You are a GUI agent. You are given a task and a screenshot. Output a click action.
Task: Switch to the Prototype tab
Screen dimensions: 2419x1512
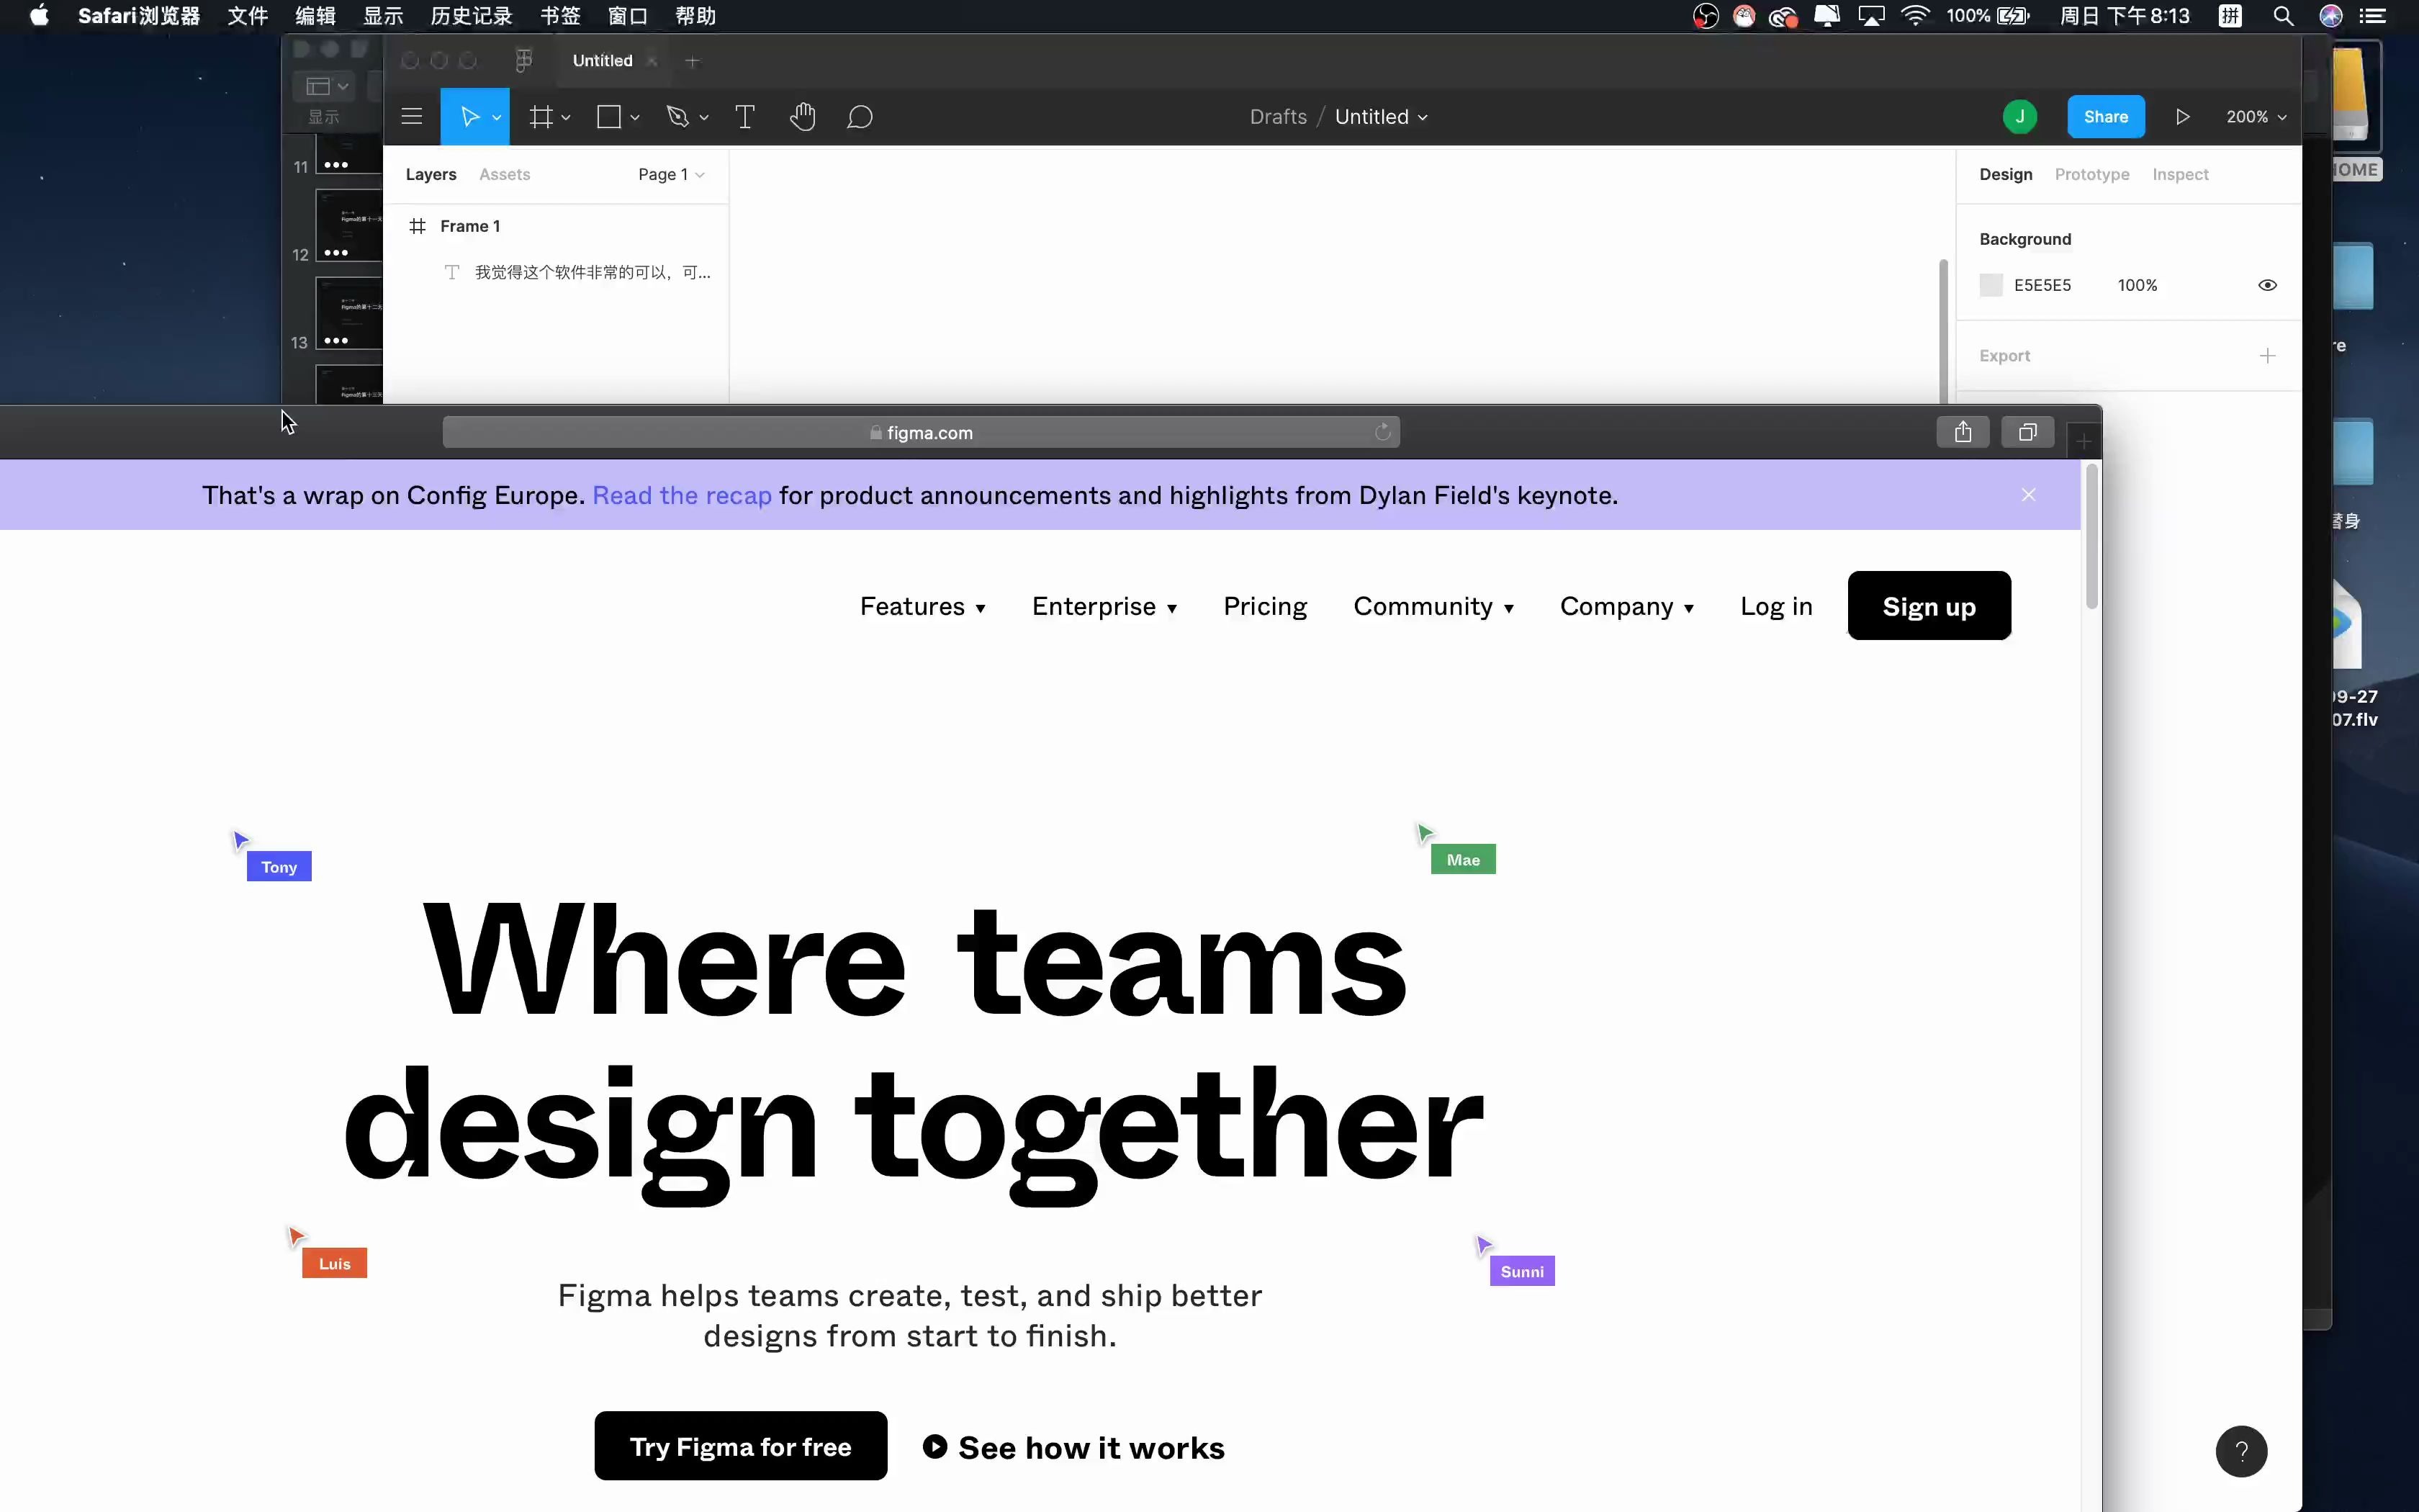[x=2091, y=174]
